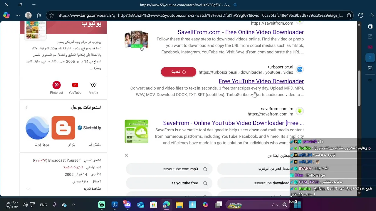Add this page to favorites star
This screenshot has width=376, height=211.
coord(51,15)
